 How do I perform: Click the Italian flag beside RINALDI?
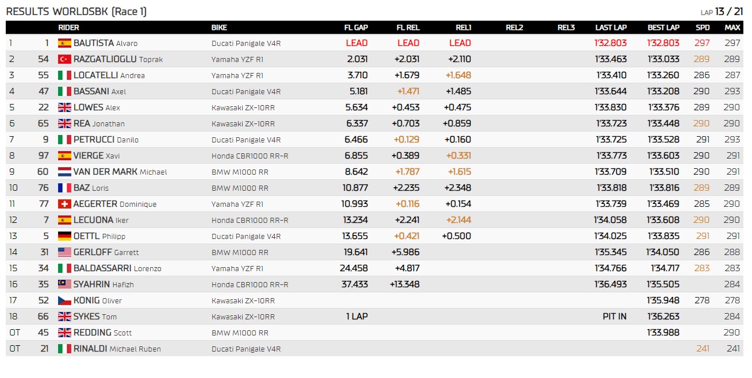click(x=64, y=349)
